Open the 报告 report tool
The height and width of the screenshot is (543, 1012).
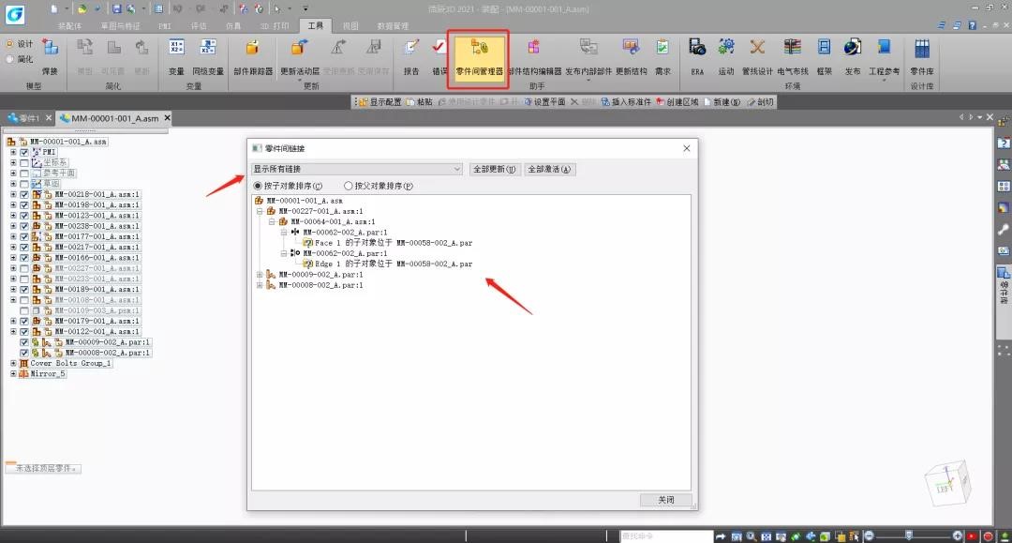pos(411,57)
